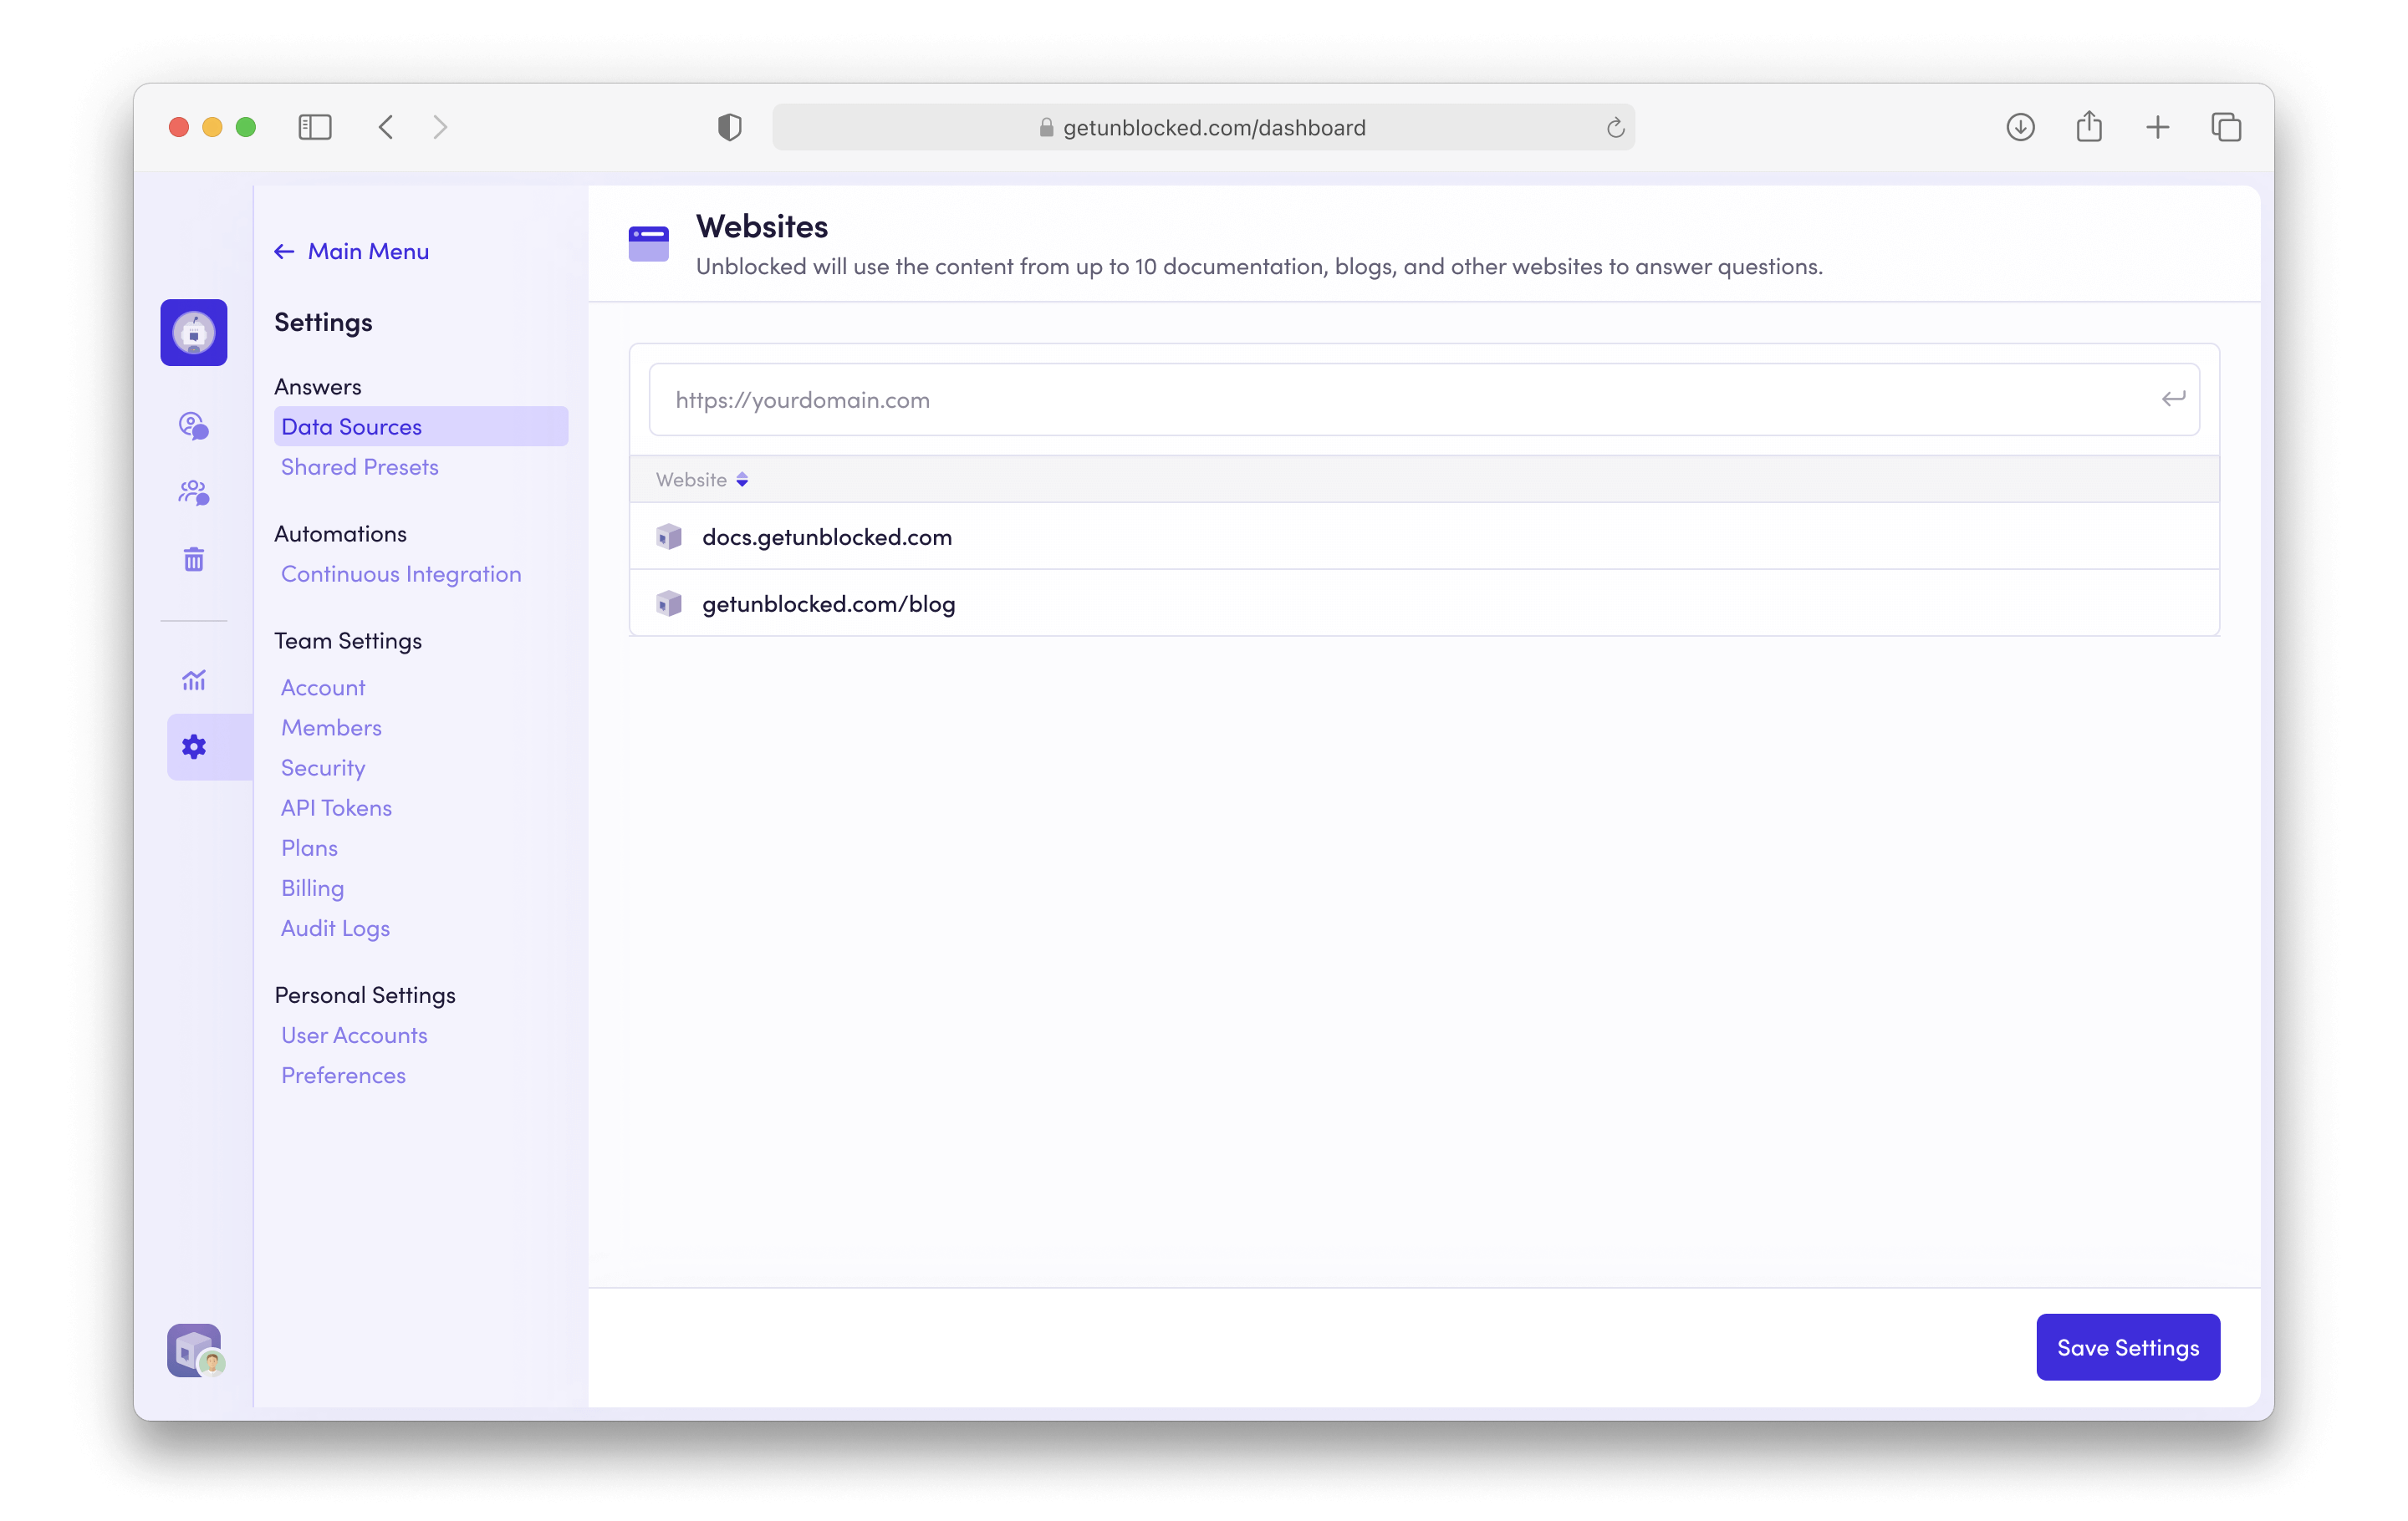Open Shared Presets settings
This screenshot has height=1521, width=2408.
pos(359,466)
